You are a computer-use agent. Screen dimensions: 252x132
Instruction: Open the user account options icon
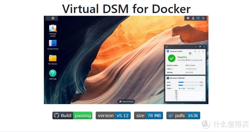pyautogui.click(x=193, y=18)
